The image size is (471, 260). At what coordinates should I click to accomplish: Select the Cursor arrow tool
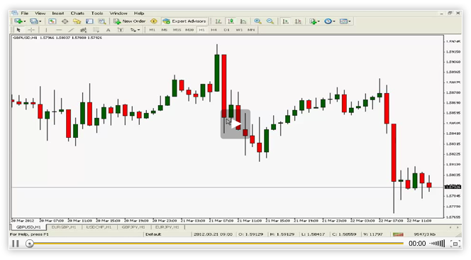[x=18, y=30]
